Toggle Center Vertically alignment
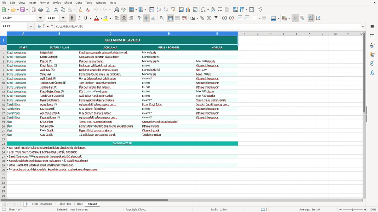378x212 pixels. [x=146, y=18]
